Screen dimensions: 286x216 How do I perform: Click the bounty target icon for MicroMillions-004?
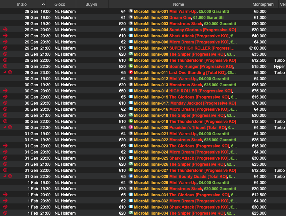[5, 30]
